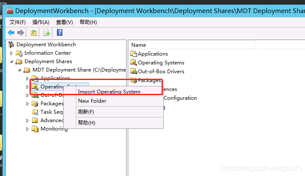Viewport: 305px width, 176px height.
Task: Open the 查看(V) menu
Action: point(65,22)
